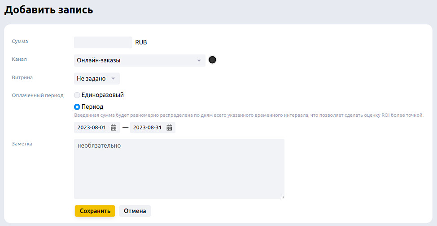Click the 'Сумма' field label
The width and height of the screenshot is (437, 226).
pyautogui.click(x=20, y=41)
